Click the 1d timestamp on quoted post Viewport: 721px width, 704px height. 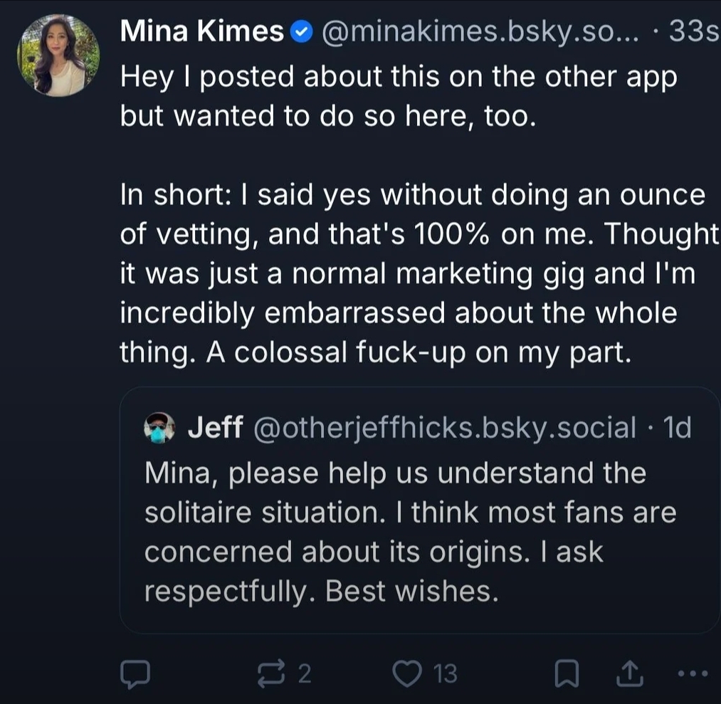676,427
